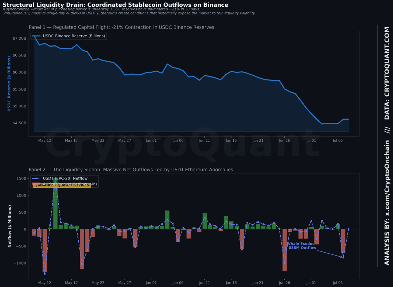Click the 'USDC Binance Reserve (Billions)' legend label
This screenshot has width=393, height=287.
pos(74,36)
